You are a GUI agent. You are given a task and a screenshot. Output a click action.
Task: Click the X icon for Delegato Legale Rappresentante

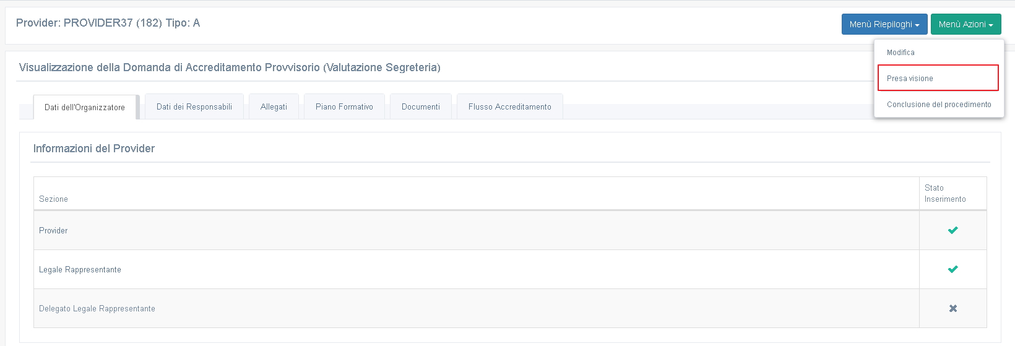pos(953,308)
